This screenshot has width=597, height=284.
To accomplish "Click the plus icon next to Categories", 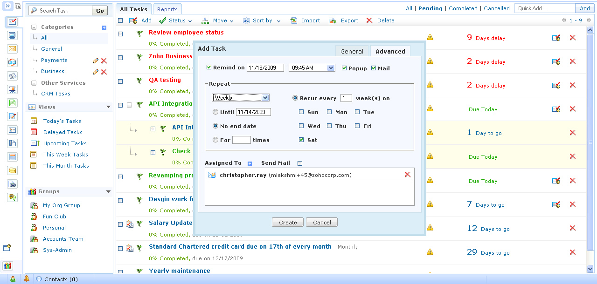I will pyautogui.click(x=104, y=27).
